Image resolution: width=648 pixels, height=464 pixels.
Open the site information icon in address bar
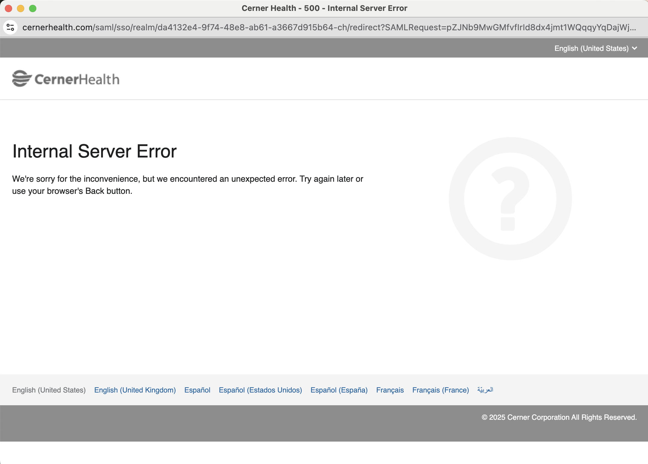point(10,27)
